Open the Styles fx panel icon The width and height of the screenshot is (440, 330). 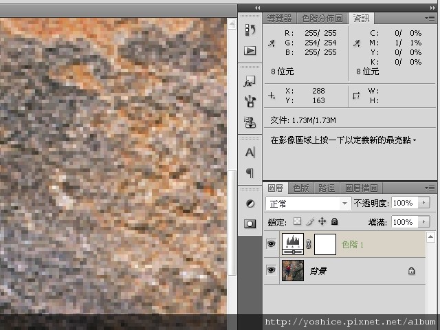pyautogui.click(x=250, y=81)
